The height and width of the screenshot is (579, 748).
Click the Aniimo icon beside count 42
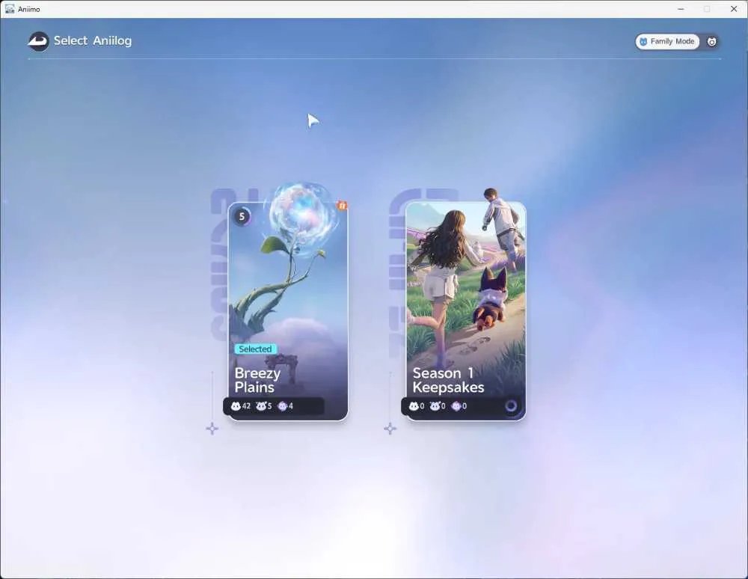coord(236,406)
